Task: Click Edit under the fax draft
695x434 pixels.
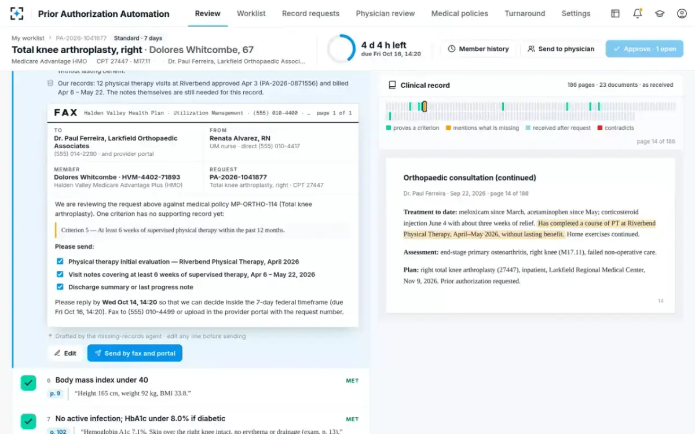Action: (65, 353)
